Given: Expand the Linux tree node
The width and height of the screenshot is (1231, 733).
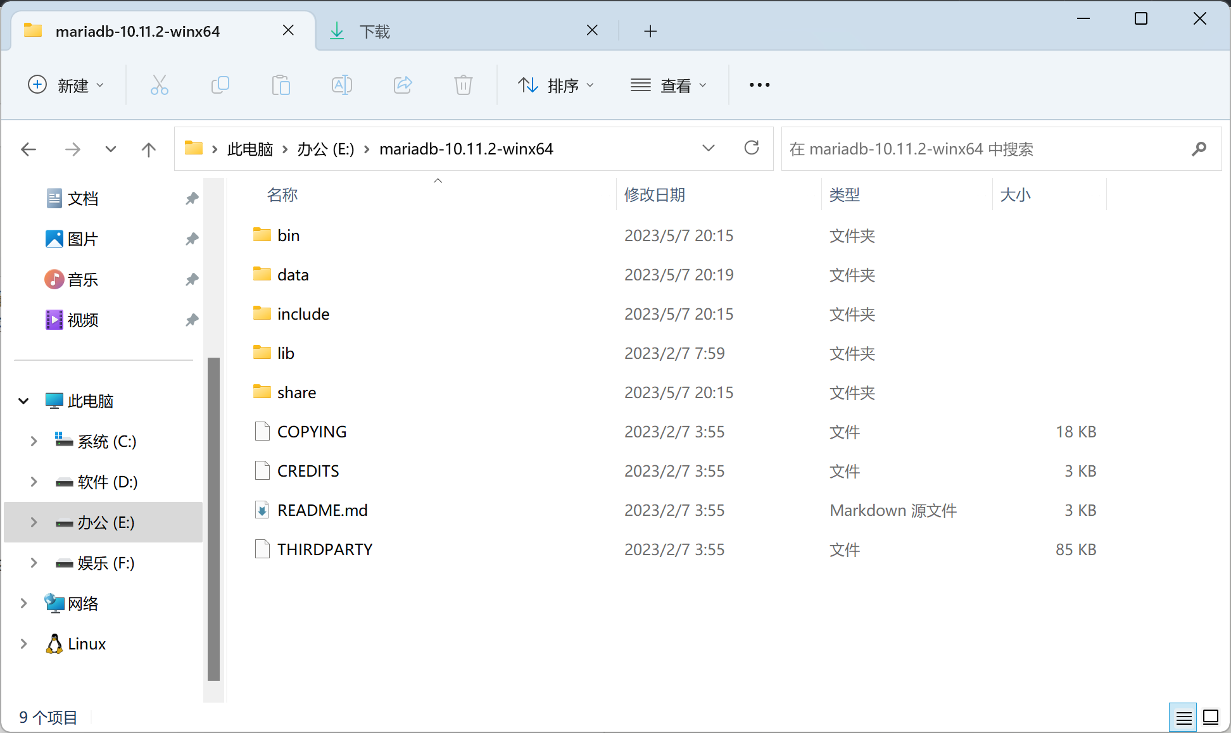Looking at the screenshot, I should pos(23,644).
